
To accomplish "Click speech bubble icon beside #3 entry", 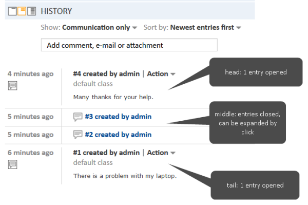I will [x=78, y=117].
